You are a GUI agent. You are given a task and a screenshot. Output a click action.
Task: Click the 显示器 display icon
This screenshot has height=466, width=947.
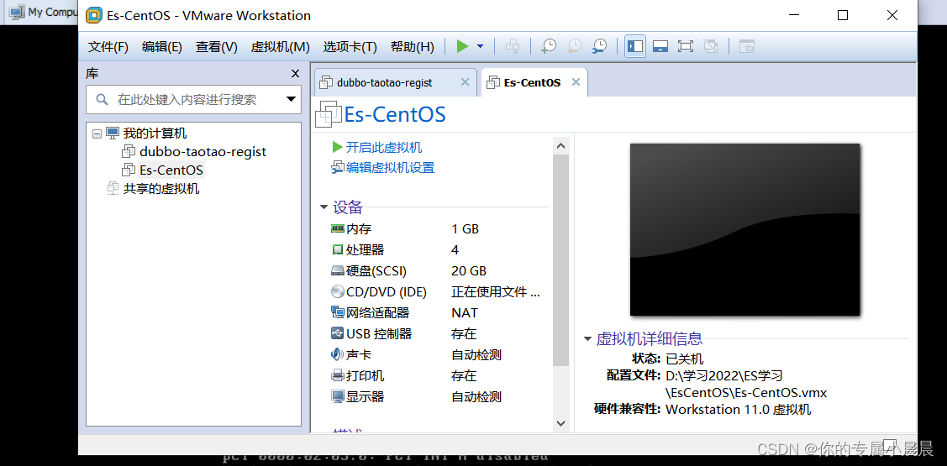pos(338,397)
